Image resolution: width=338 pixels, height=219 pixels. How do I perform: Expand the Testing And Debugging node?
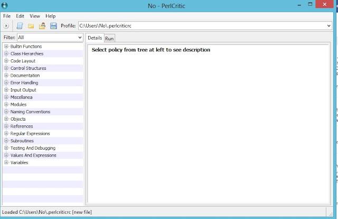[x=6, y=148]
